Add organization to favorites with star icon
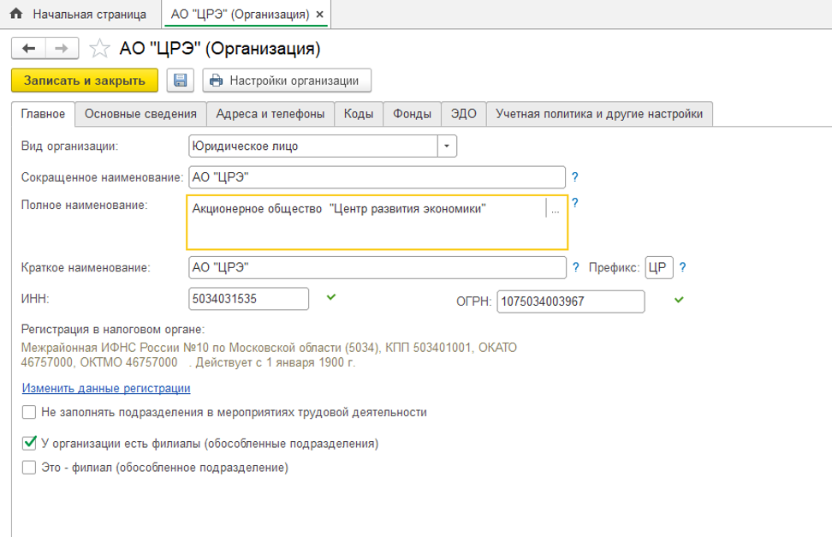This screenshot has width=832, height=537. (99, 48)
